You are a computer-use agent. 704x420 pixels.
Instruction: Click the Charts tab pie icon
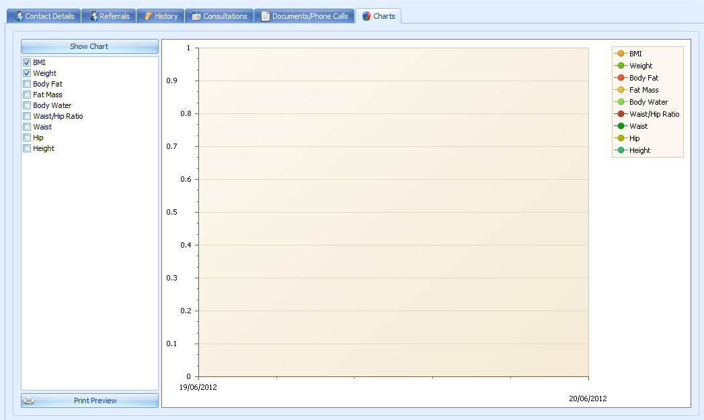tap(366, 16)
